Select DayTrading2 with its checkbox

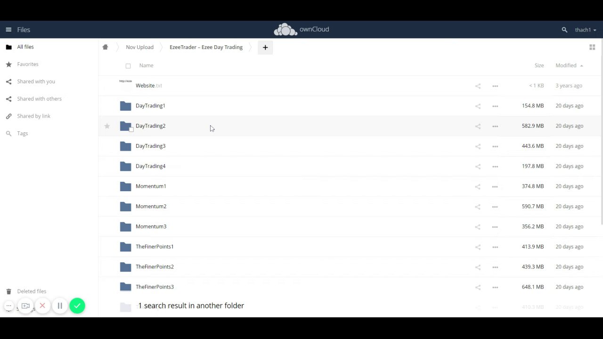pos(131,129)
